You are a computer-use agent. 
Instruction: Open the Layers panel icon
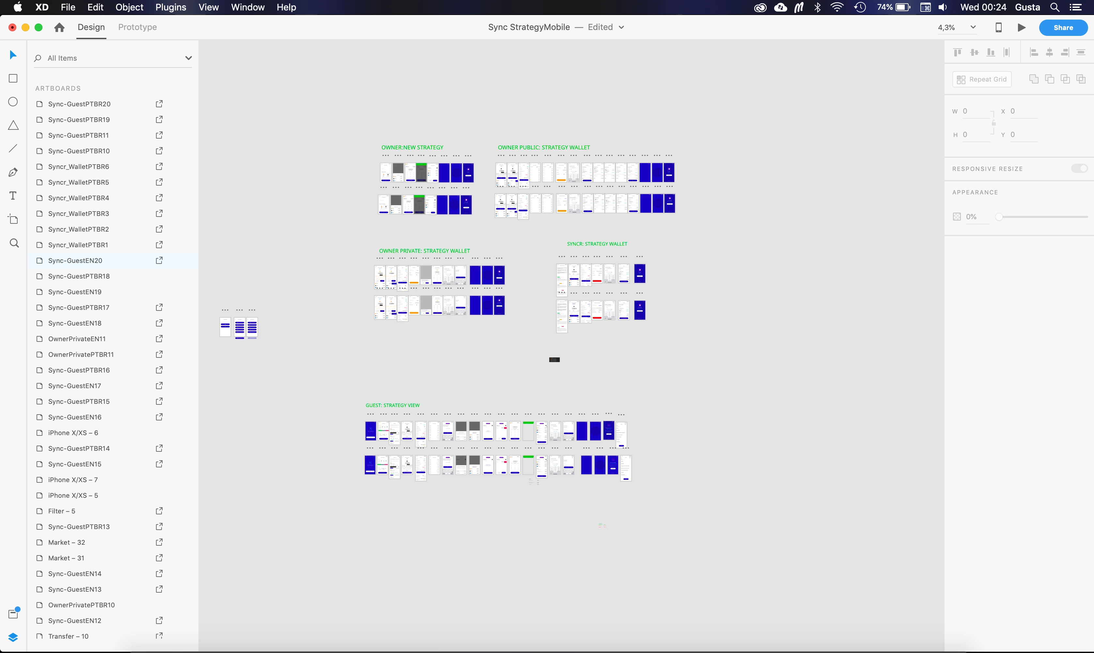[13, 637]
